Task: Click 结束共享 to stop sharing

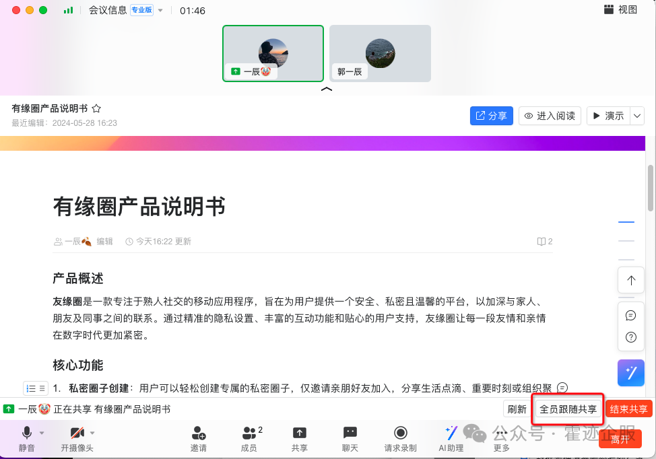Action: pyautogui.click(x=628, y=409)
